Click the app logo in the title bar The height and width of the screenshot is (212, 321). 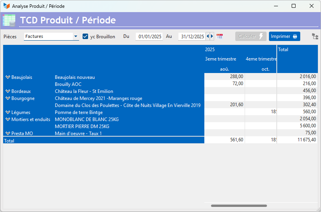[6, 6]
